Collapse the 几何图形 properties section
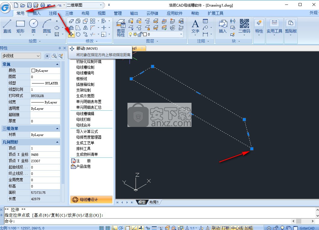 pyautogui.click(x=57, y=142)
